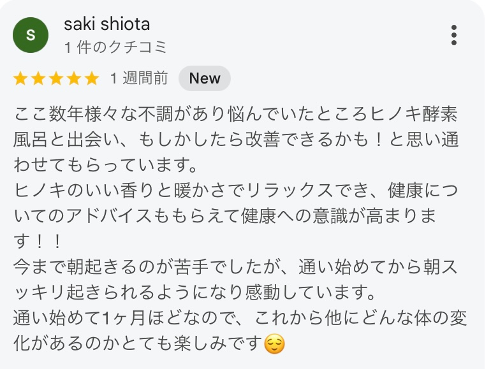Click the line starting ッキリ起きられる
Viewport: 491px width, 369px height.
click(194, 293)
